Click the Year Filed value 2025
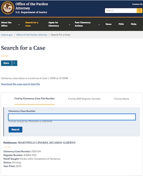The image size is (143, 176). [x=18, y=166]
